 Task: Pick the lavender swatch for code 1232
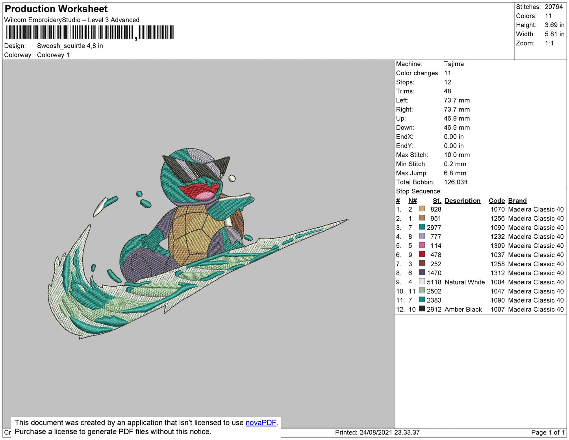422,236
